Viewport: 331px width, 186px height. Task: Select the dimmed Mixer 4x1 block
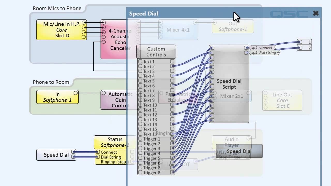[178, 30]
